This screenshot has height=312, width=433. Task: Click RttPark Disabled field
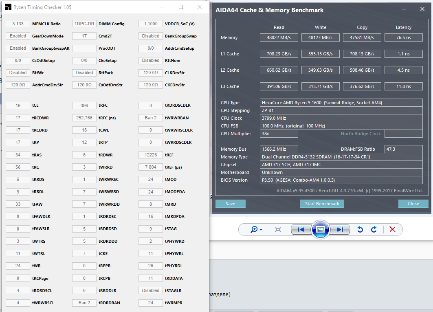(84, 73)
